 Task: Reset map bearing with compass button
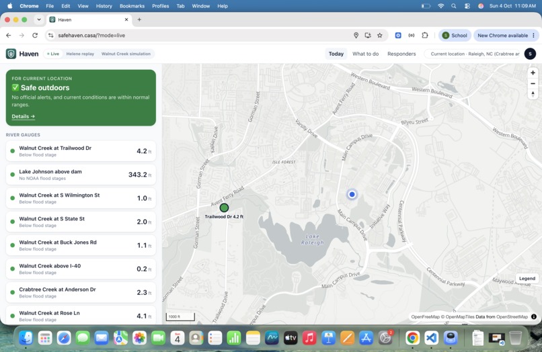(x=533, y=94)
